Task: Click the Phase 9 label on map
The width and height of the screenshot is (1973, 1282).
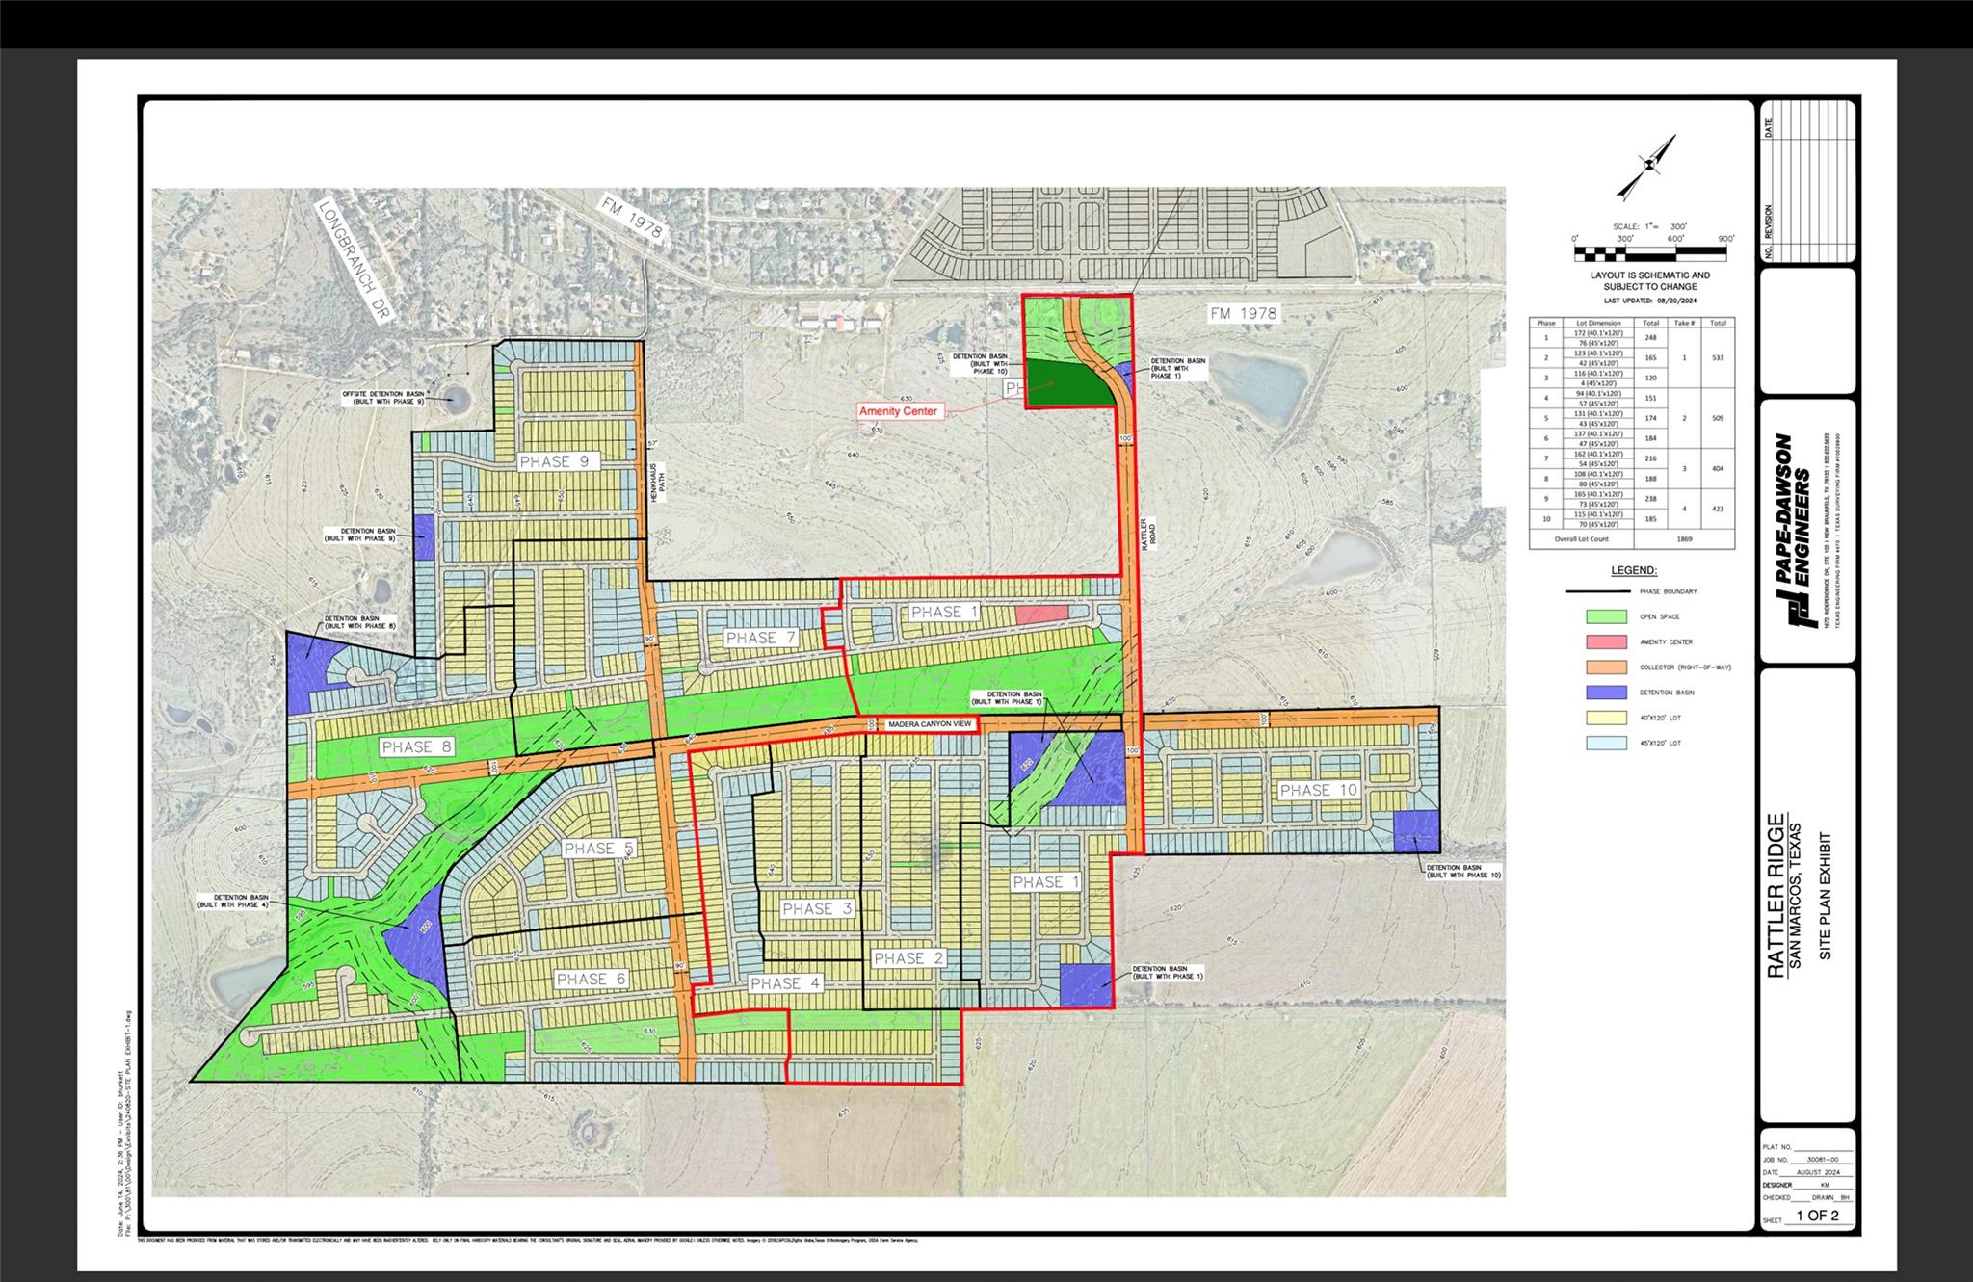Action: click(x=554, y=461)
